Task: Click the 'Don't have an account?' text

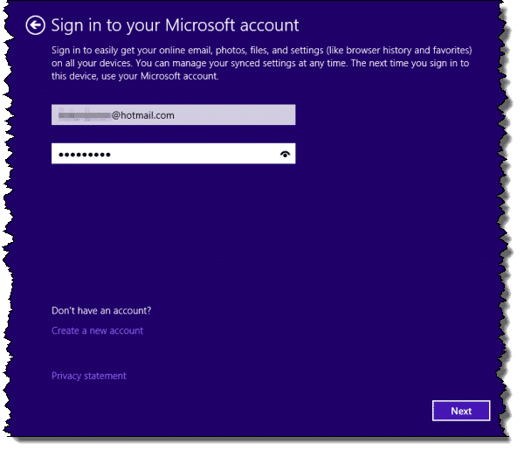Action: pos(101,310)
